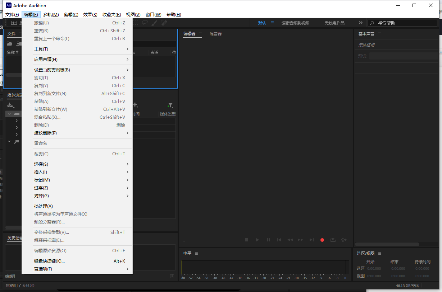Switch to the 混音器 tab
Image resolution: width=442 pixels, height=292 pixels.
[x=215, y=34]
